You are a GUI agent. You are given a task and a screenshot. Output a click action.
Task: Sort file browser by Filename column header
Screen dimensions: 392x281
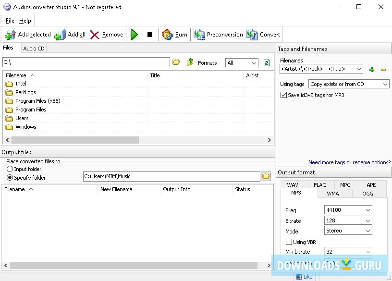[x=75, y=75]
